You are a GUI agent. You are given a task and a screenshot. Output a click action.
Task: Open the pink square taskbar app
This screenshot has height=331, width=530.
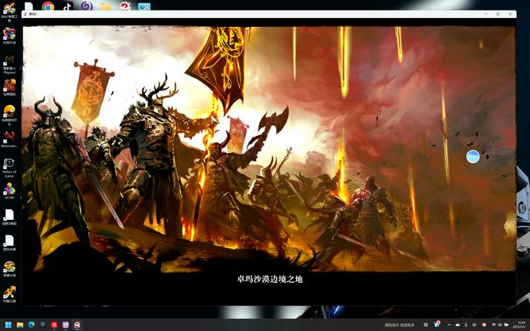(x=66, y=325)
